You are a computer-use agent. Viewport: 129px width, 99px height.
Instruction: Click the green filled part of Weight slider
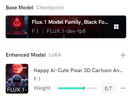tap(71, 88)
